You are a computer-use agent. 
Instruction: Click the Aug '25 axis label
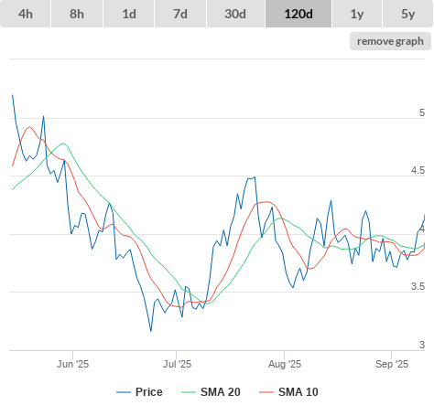pos(285,364)
